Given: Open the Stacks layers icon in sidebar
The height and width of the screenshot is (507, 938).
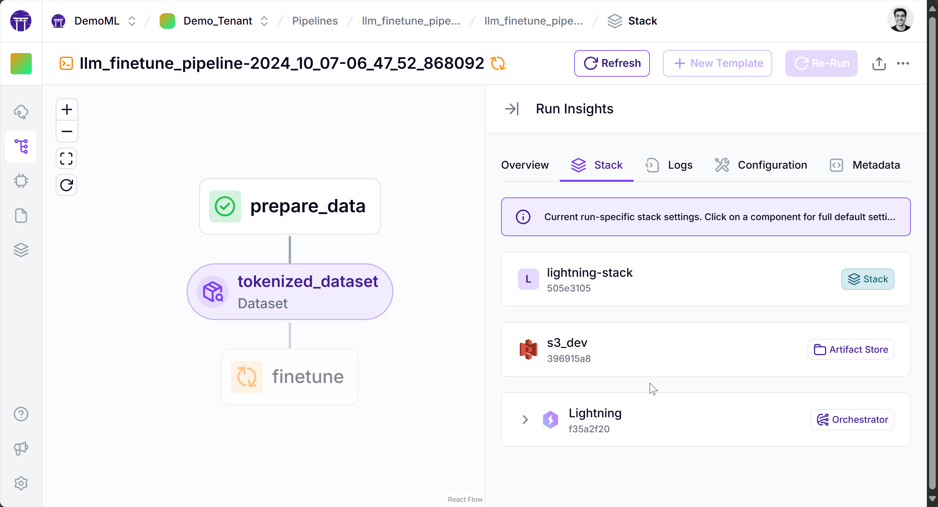Looking at the screenshot, I should [21, 250].
